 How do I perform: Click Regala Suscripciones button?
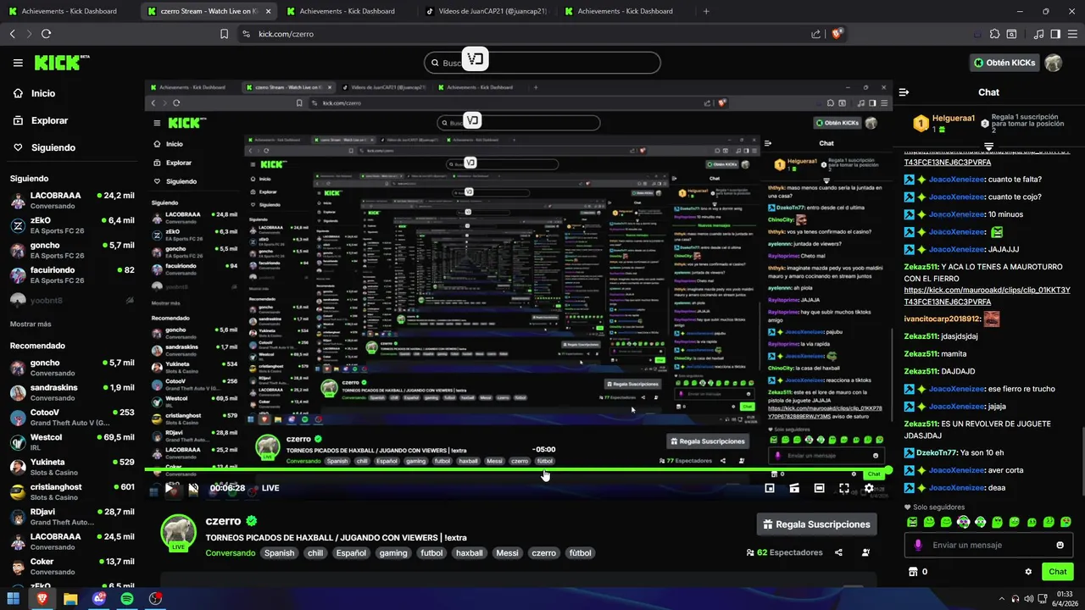816,524
